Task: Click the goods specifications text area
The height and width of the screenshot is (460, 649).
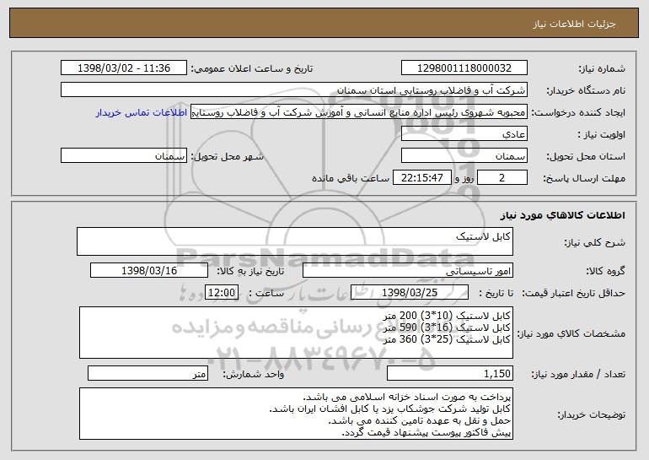Action: (x=296, y=333)
